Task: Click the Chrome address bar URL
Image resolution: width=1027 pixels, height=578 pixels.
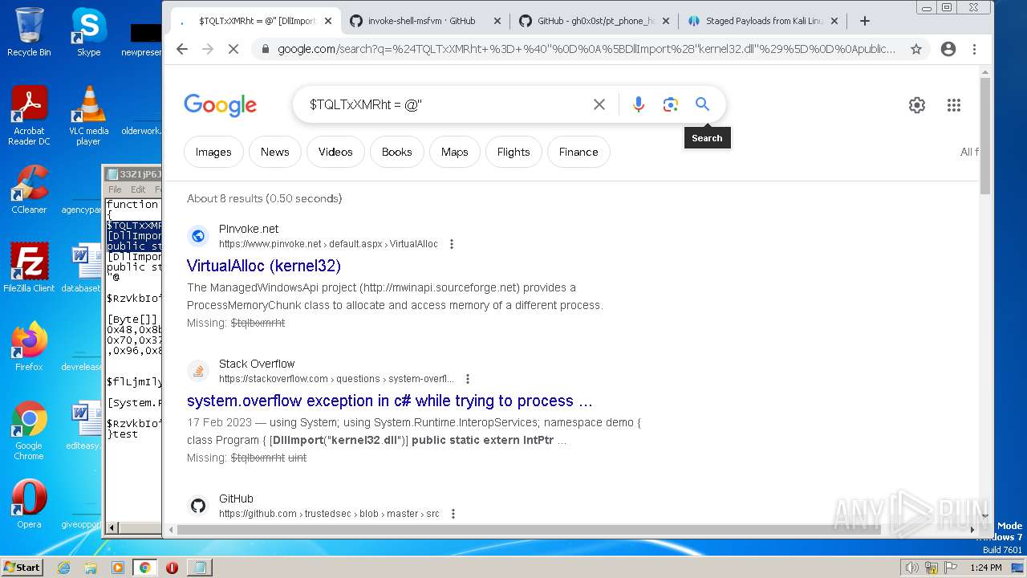Action: coord(587,49)
